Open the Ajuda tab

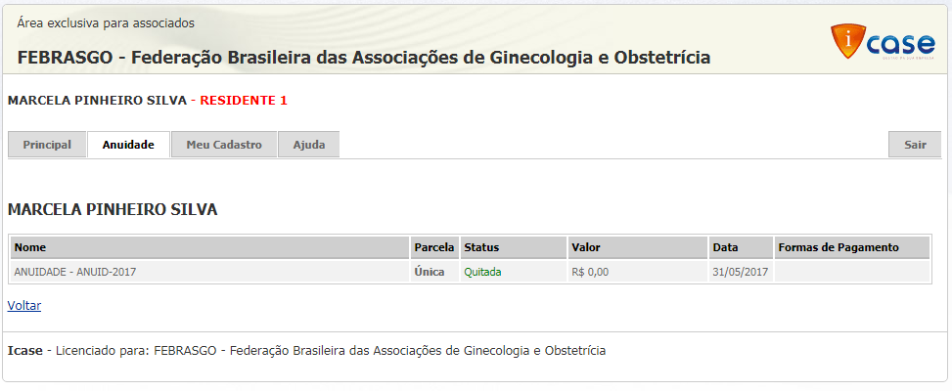[x=308, y=145]
